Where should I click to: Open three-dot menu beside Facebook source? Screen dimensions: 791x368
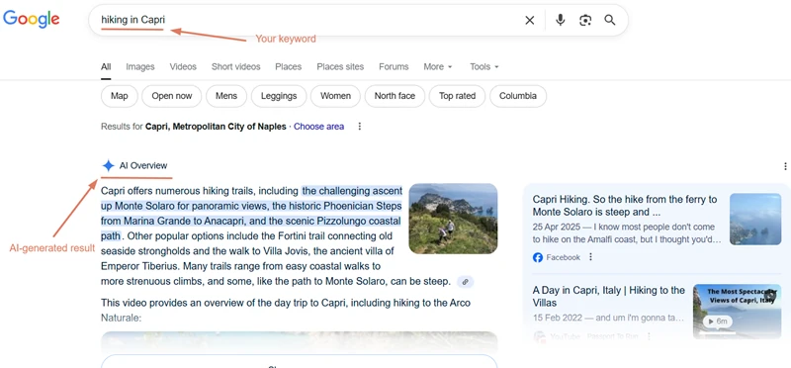coord(590,257)
